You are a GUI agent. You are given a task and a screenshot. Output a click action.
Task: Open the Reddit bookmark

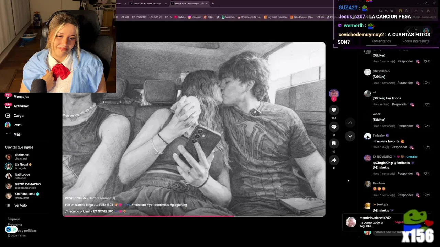[209, 17]
